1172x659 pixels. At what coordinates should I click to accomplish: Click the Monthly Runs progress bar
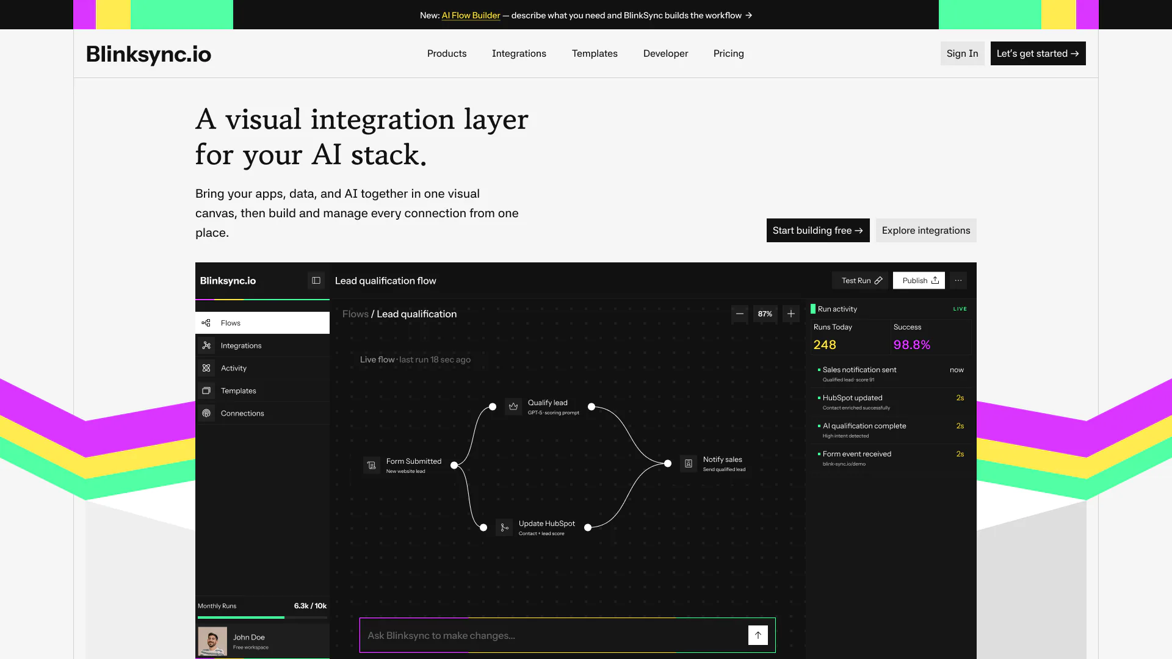[262, 618]
